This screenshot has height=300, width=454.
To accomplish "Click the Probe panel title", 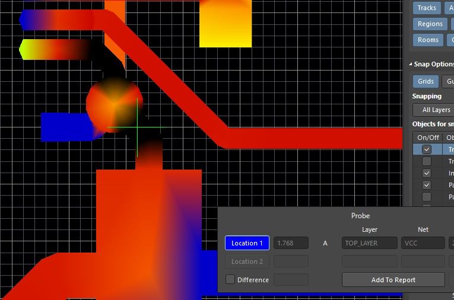I will (360, 216).
